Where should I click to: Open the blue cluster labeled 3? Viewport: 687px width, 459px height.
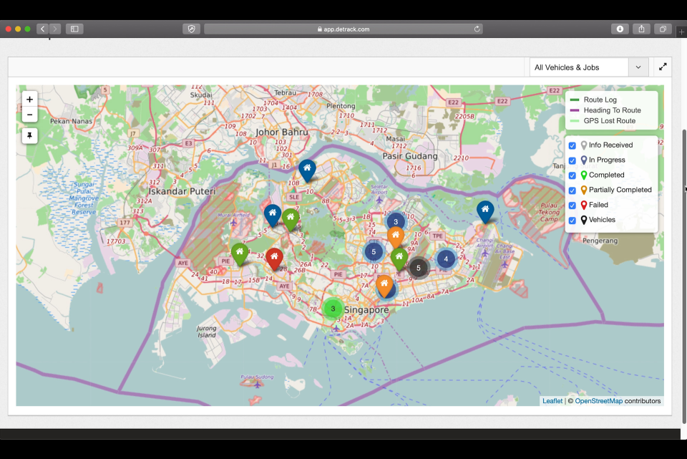click(396, 221)
